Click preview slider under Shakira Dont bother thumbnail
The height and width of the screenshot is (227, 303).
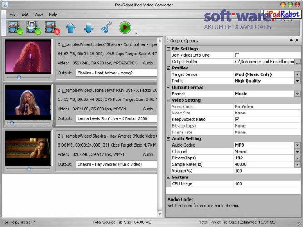(x=28, y=77)
